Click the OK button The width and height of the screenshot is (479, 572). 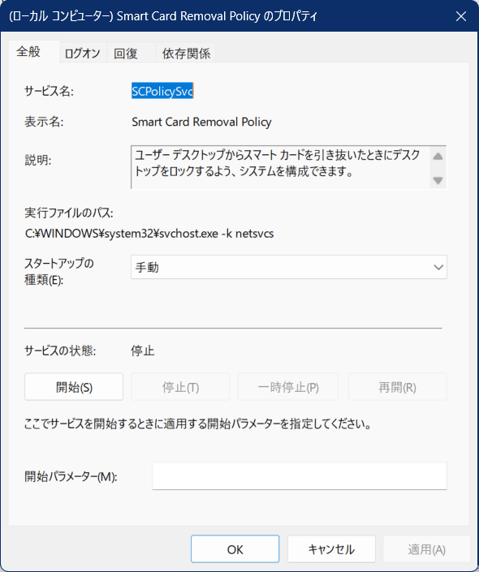(235, 549)
